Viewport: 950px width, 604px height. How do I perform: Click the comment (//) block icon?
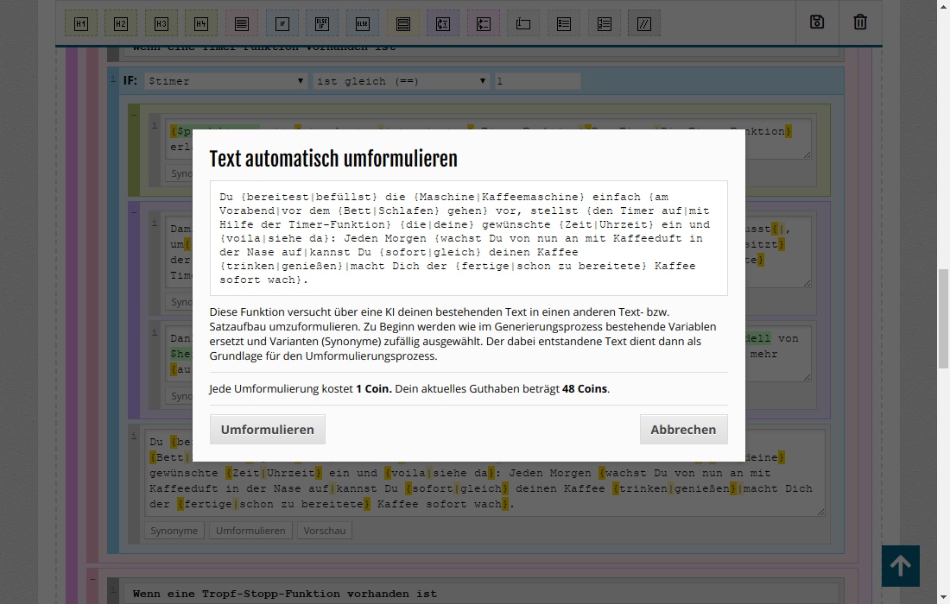click(x=644, y=24)
